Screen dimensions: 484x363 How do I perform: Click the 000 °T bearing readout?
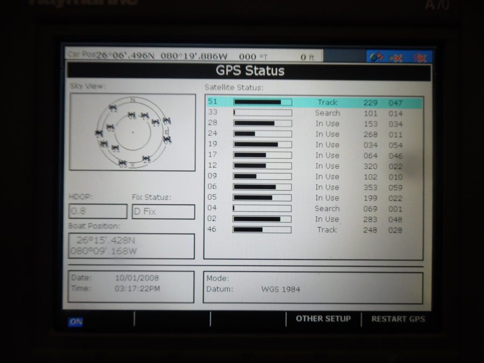[x=253, y=57]
